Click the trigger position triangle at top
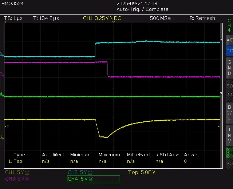 tap(113, 22)
